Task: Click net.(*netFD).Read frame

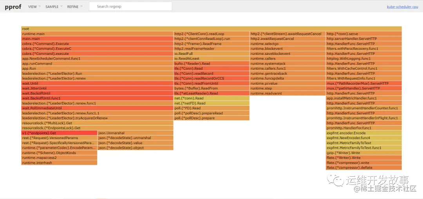Action: tap(211, 103)
